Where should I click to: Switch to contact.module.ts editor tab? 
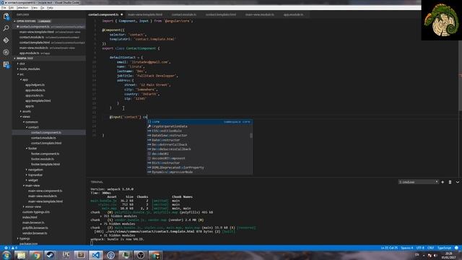click(184, 14)
